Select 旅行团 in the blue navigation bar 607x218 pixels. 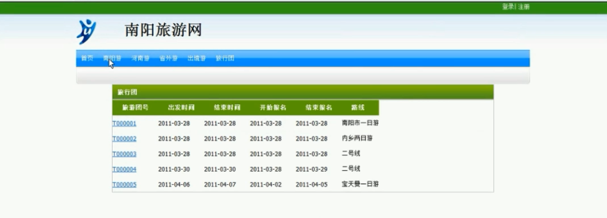click(x=225, y=59)
